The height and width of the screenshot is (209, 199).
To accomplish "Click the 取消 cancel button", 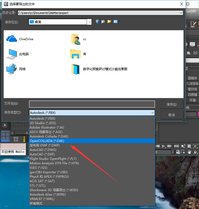I will 172,115.
